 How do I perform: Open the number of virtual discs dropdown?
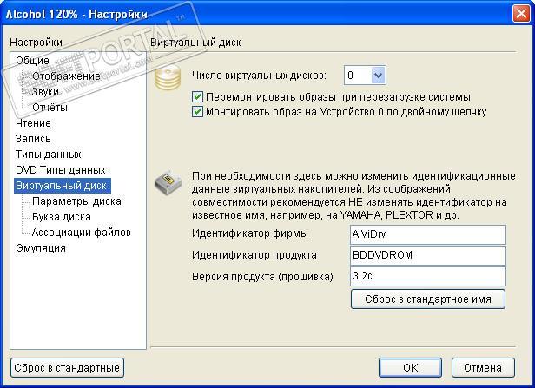(x=378, y=75)
